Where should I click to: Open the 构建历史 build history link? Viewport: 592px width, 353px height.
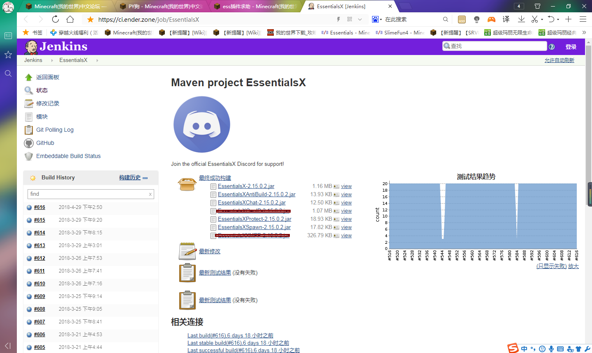click(130, 178)
